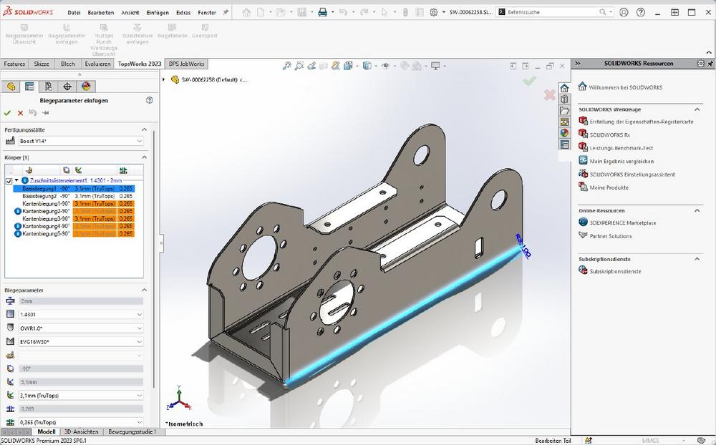
Task: Open the Meine Produkte link
Action: click(x=609, y=187)
